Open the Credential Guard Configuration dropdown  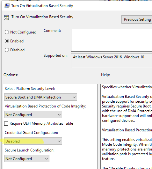[33, 141]
